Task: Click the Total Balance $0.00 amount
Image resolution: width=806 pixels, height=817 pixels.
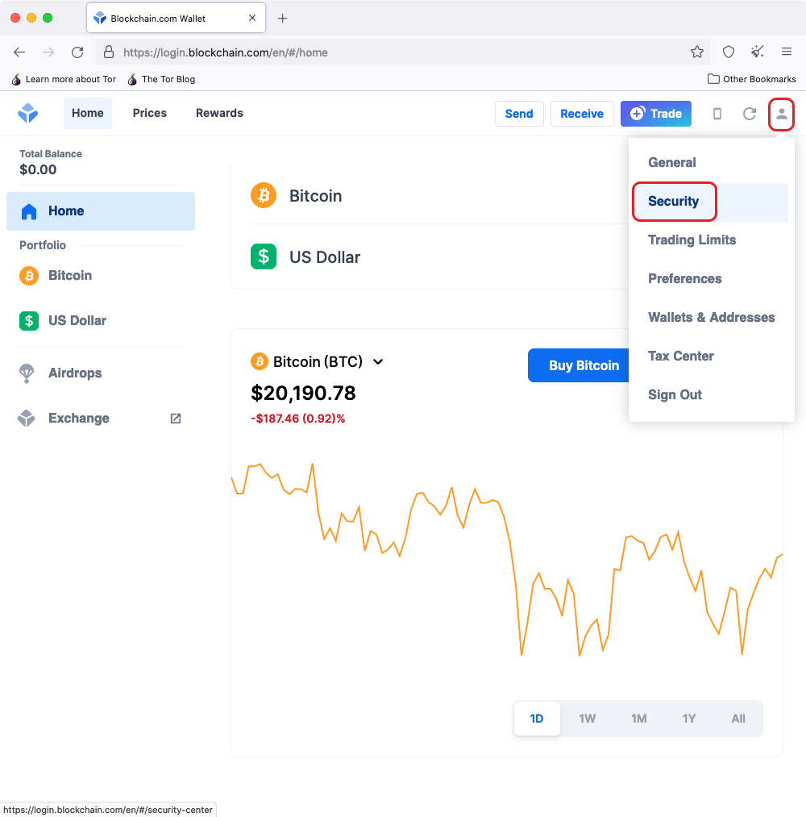Action: point(38,169)
